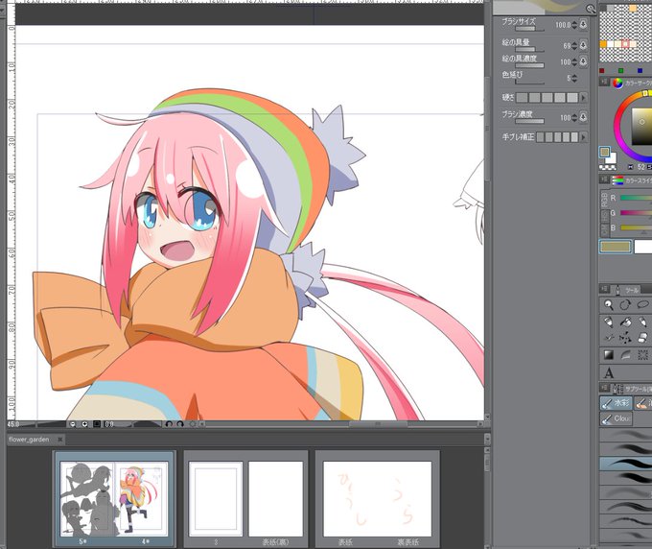Open the brush size dynamics settings
This screenshot has width=652, height=549.
tap(583, 25)
